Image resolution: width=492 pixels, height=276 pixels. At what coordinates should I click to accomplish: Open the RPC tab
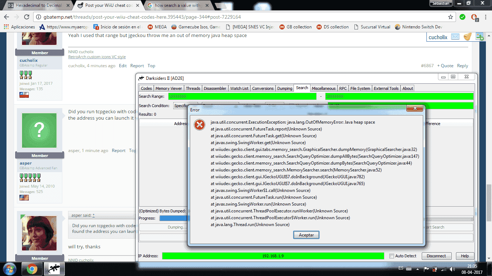pyautogui.click(x=343, y=88)
